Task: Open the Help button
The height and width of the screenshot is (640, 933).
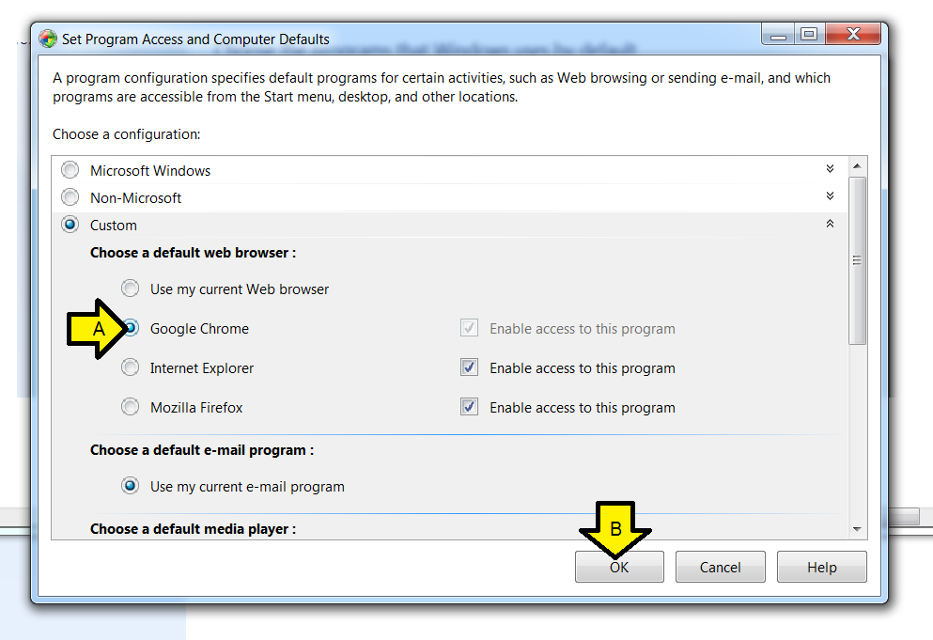Action: tap(822, 567)
